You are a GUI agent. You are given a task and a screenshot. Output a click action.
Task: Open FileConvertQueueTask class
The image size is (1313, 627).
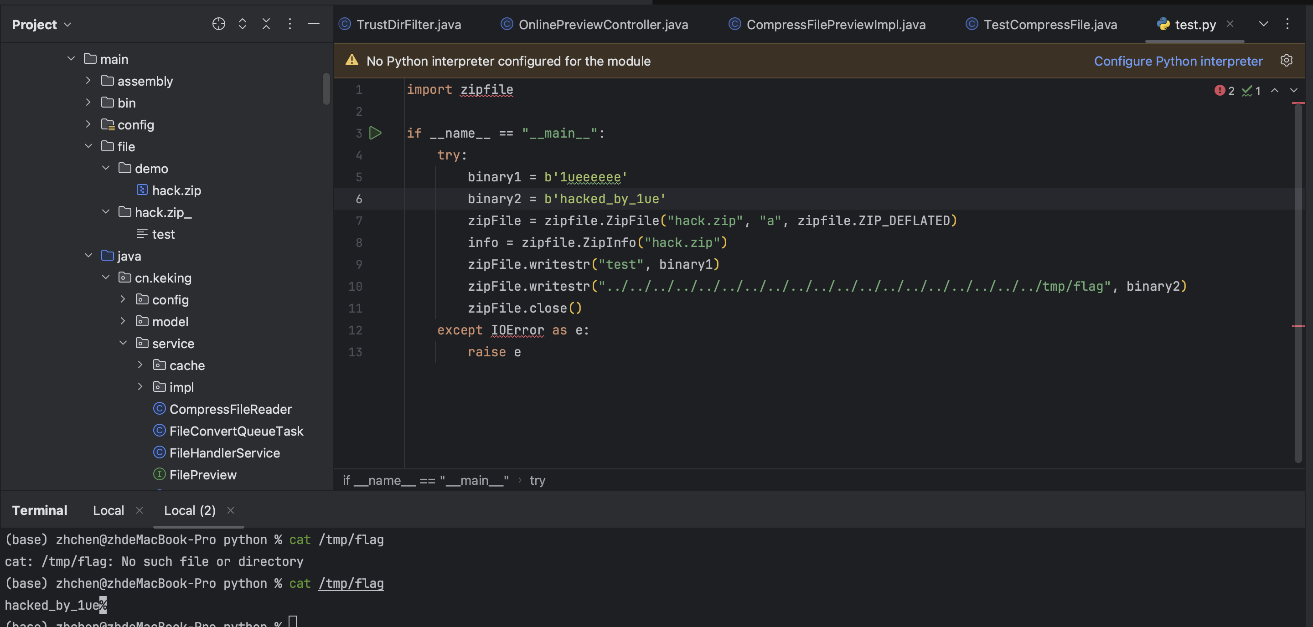point(228,431)
